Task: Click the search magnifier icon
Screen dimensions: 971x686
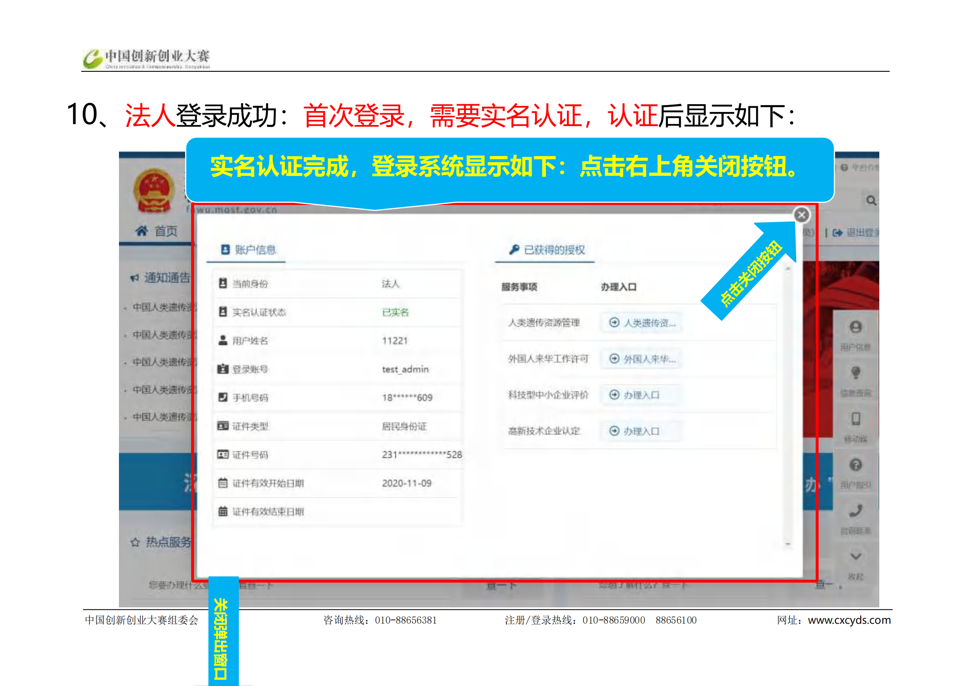Action: coord(871,201)
